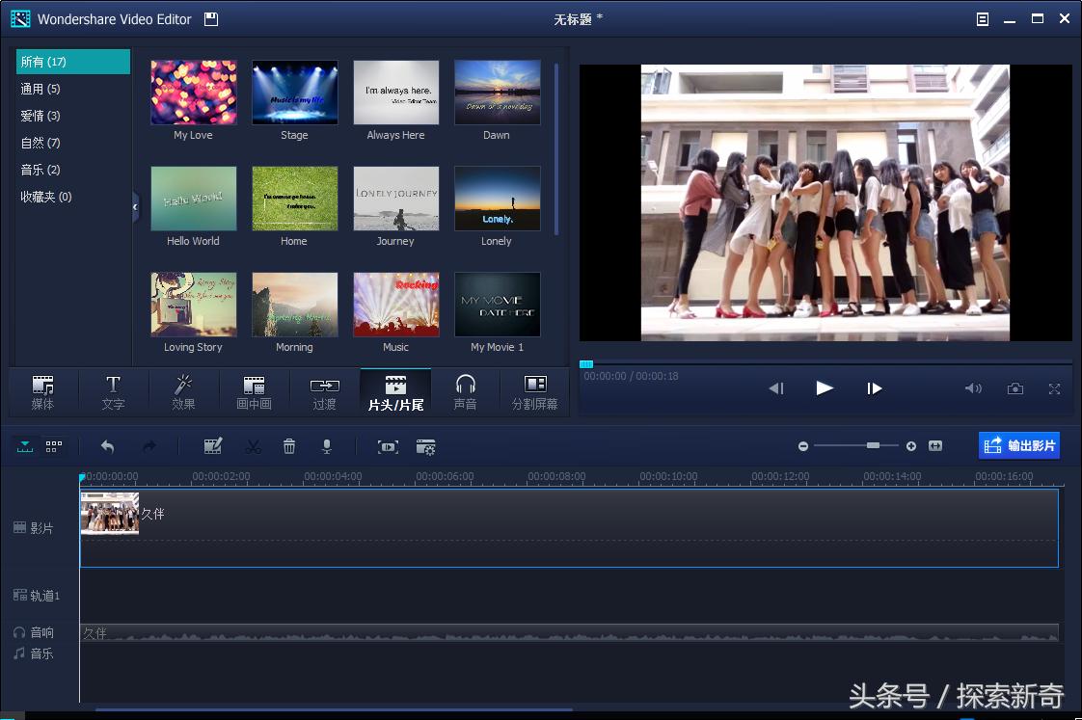Mute the preview volume speaker

tap(973, 388)
